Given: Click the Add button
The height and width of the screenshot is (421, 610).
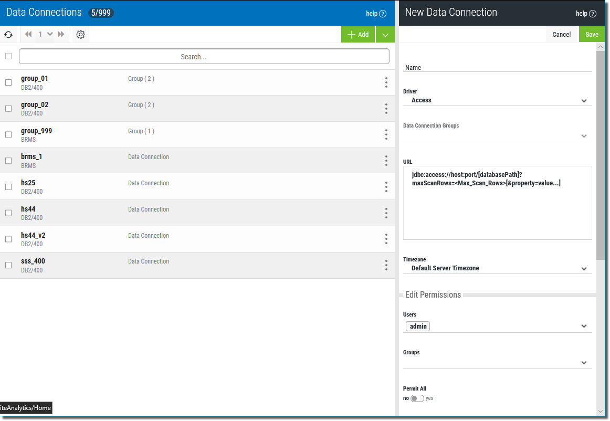Looking at the screenshot, I should coord(358,34).
